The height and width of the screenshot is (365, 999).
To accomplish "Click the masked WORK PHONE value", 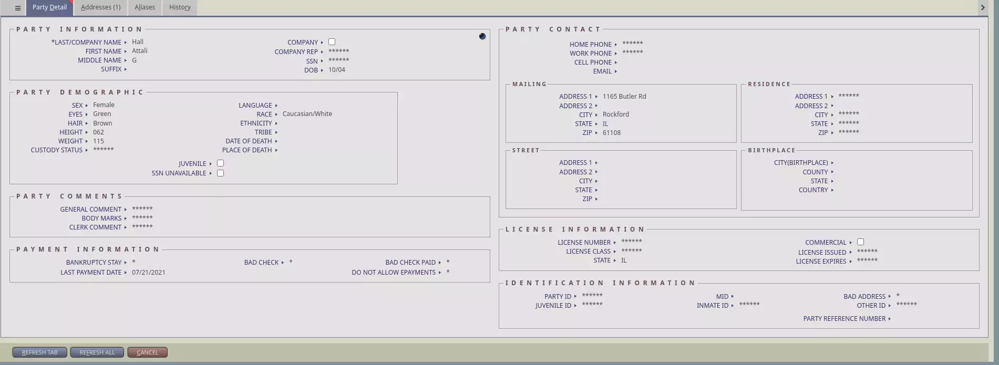I will tap(633, 53).
